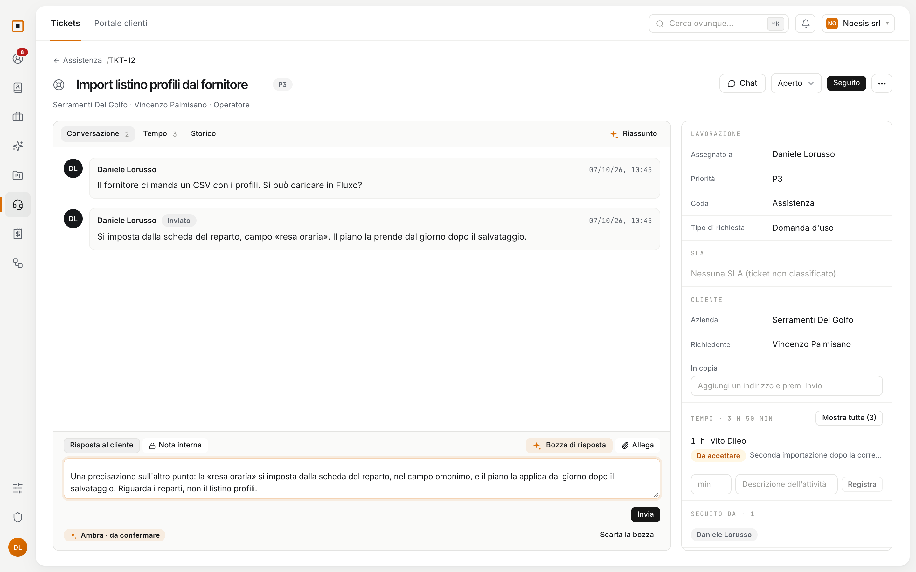Open the shield security icon in sidebar
The image size is (916, 572).
coord(18,517)
